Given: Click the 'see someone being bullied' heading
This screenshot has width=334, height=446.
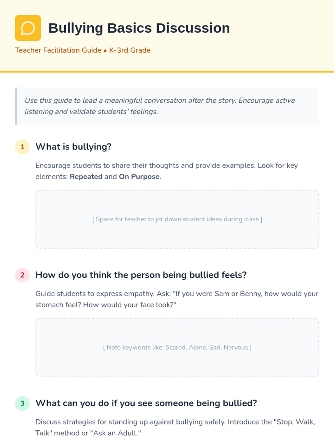Looking at the screenshot, I should click(x=146, y=403).
